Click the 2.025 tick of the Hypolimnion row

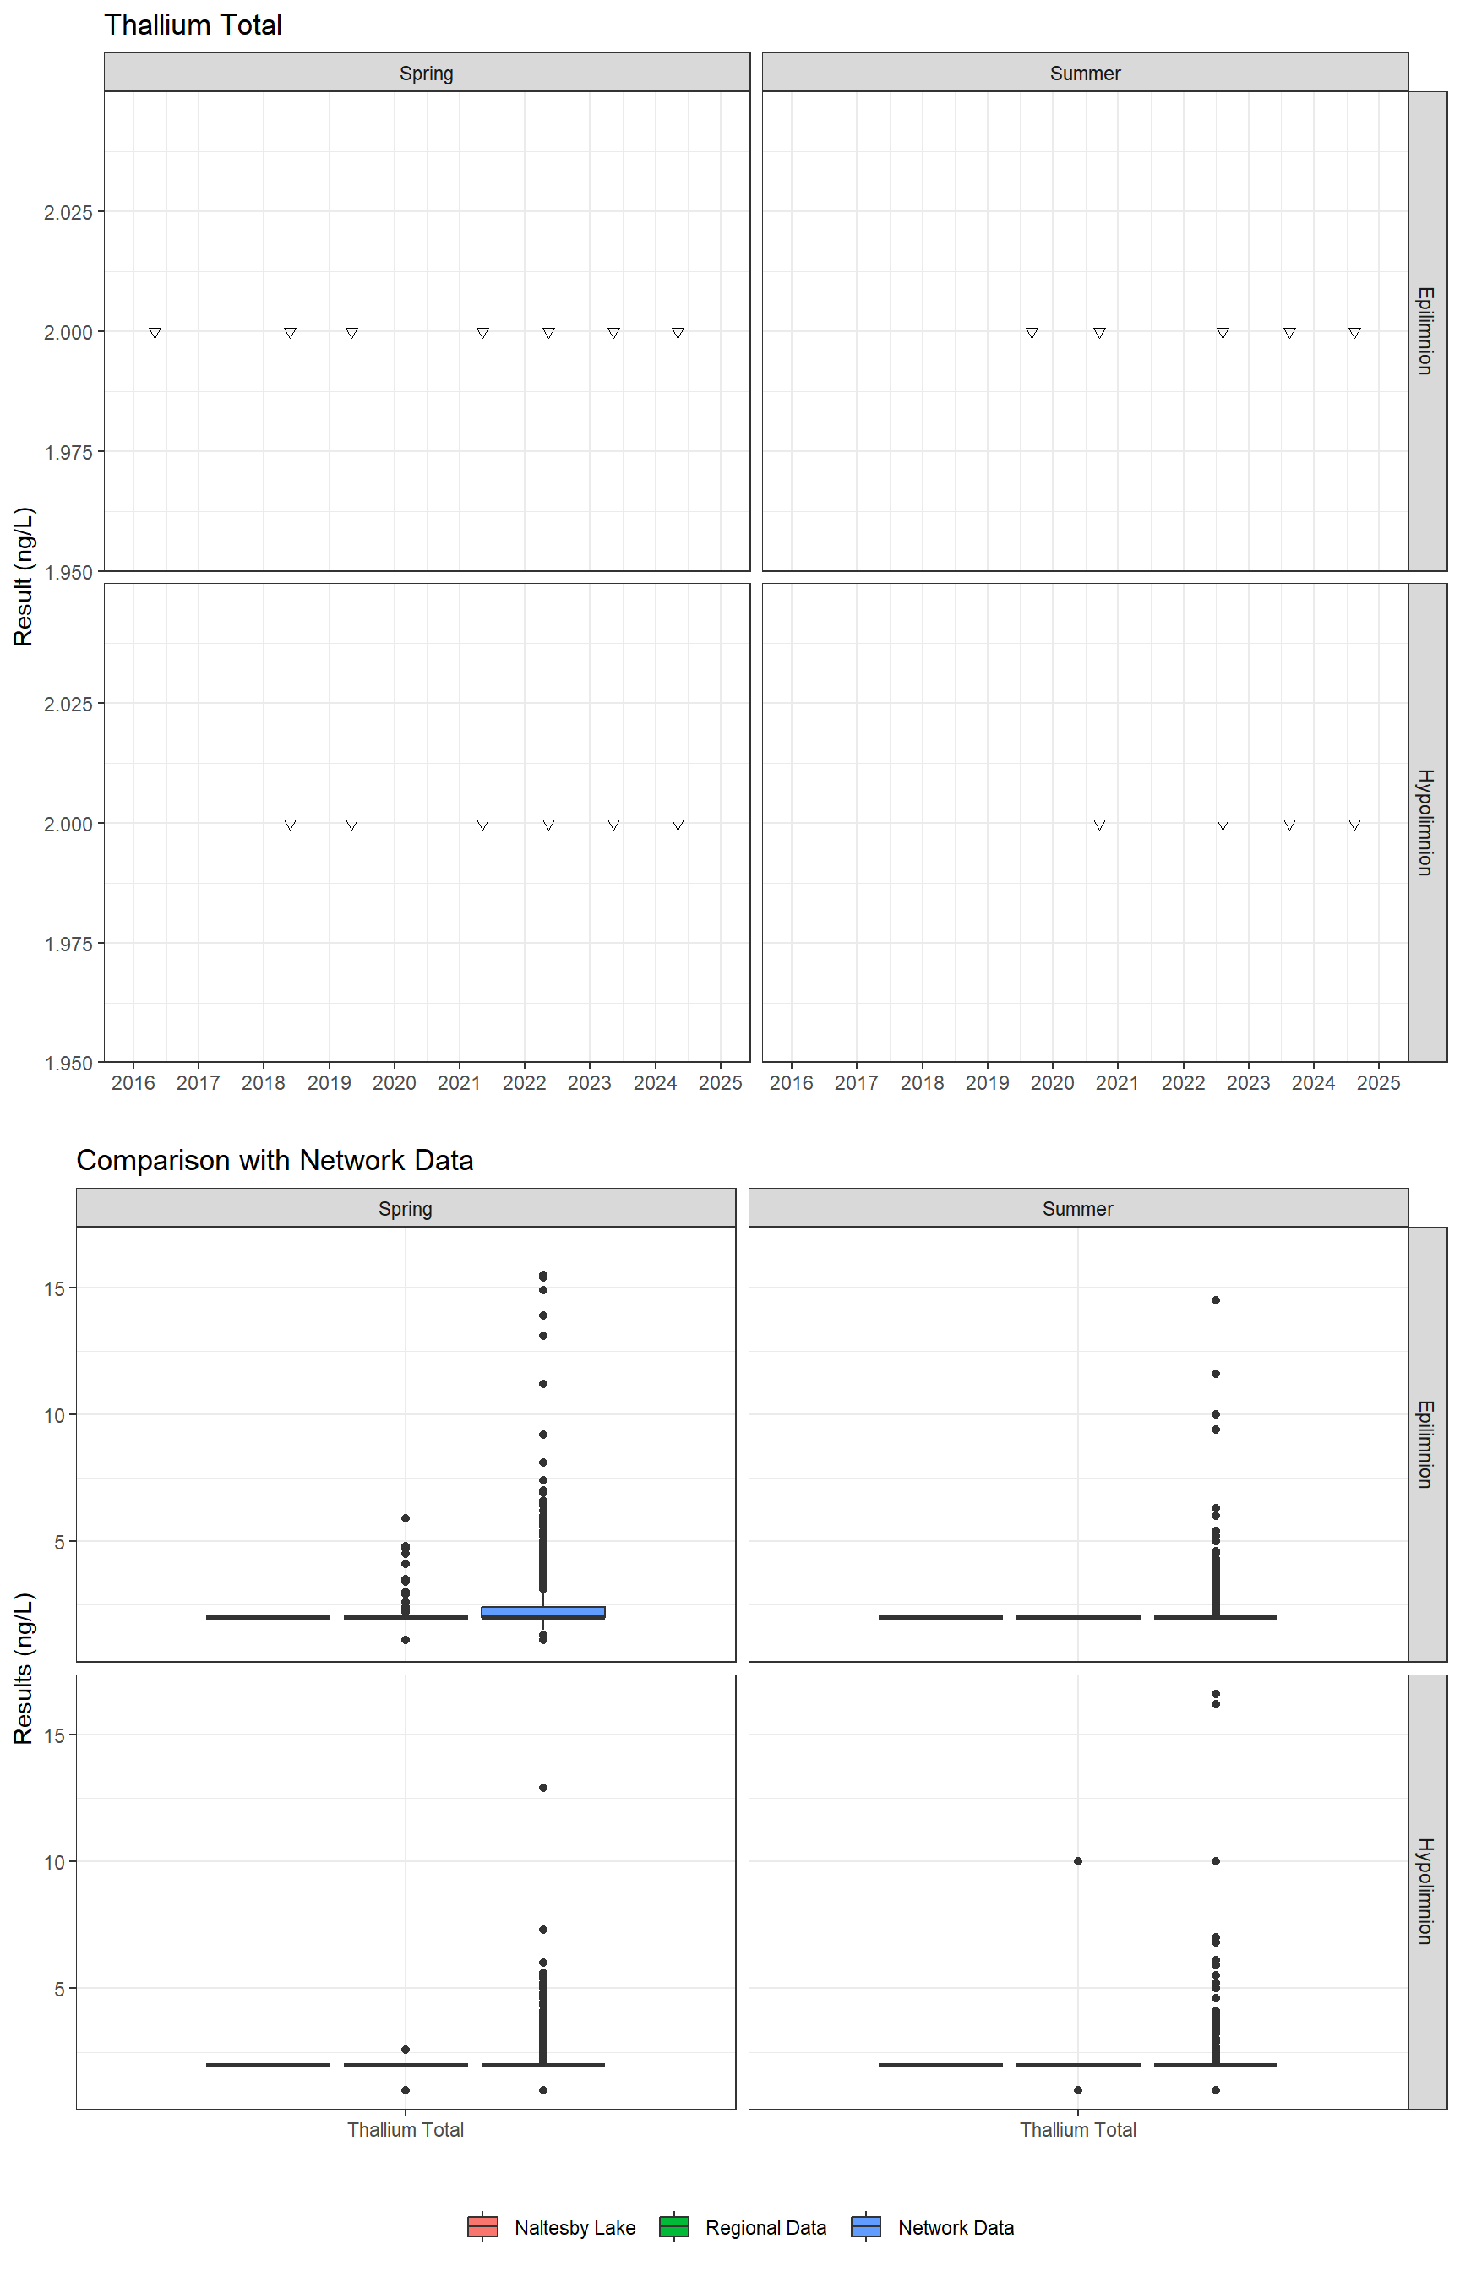(x=68, y=703)
